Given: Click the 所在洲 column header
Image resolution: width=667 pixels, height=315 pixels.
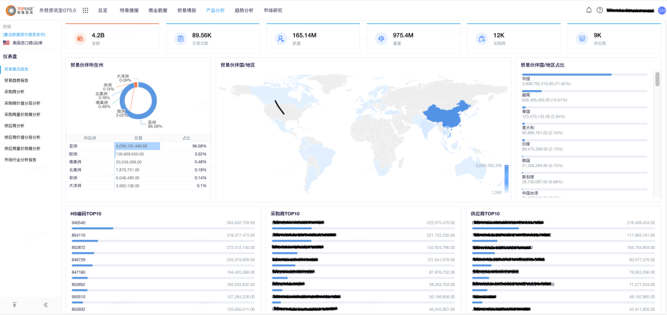Looking at the screenshot, I should pyautogui.click(x=90, y=138).
